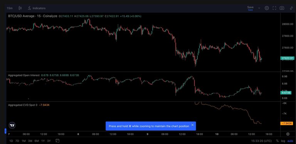Image resolution: width=296 pixels, height=144 pixels.
Task: Open time axis settings gear
Action: pyautogui.click(x=288, y=134)
